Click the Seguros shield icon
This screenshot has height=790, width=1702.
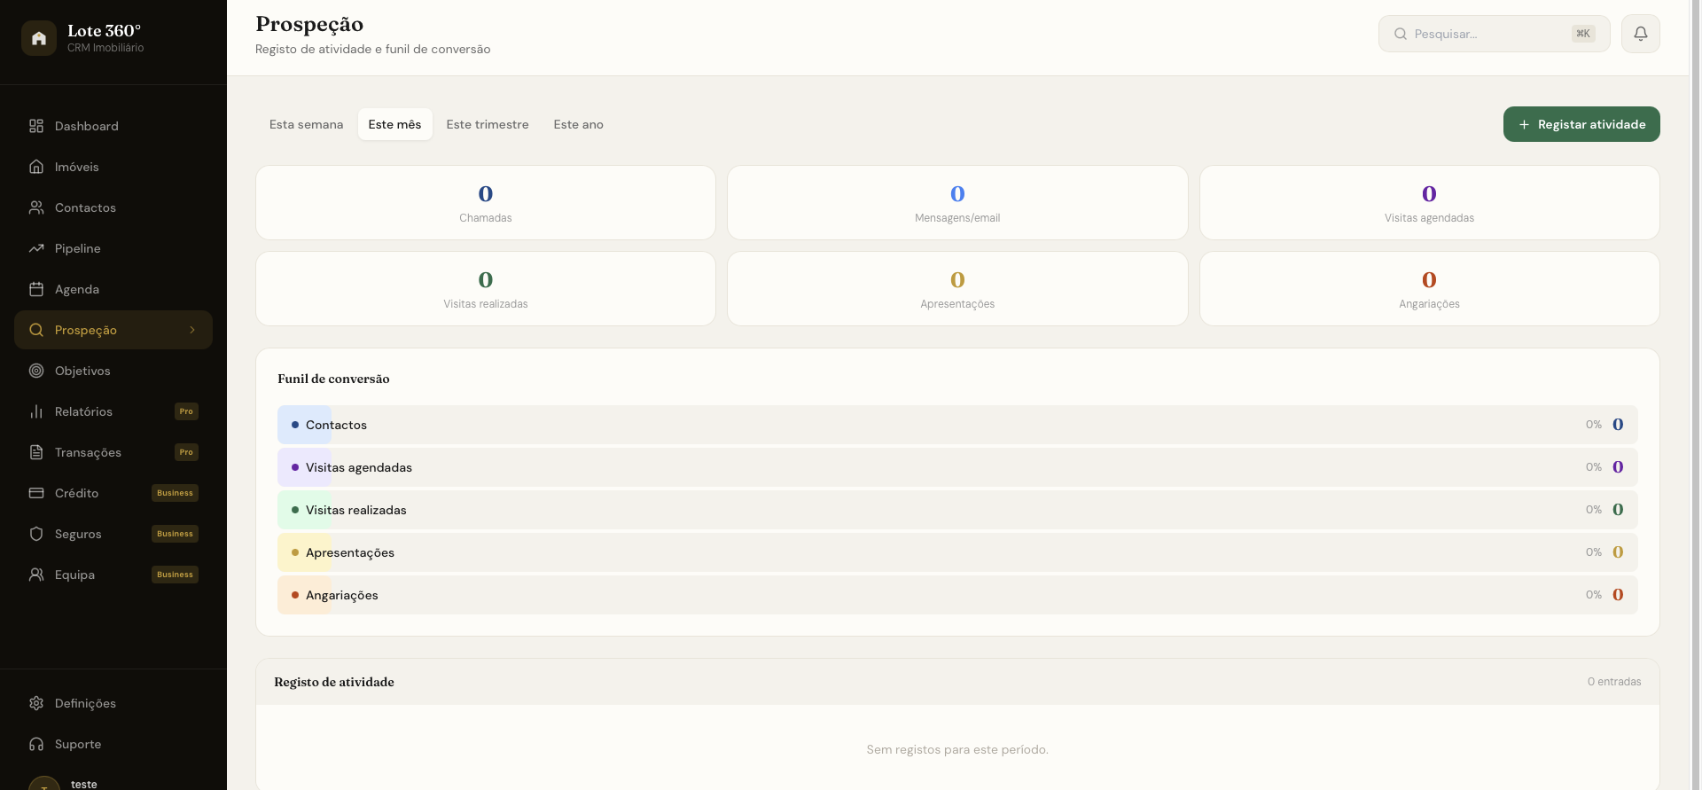tap(36, 534)
